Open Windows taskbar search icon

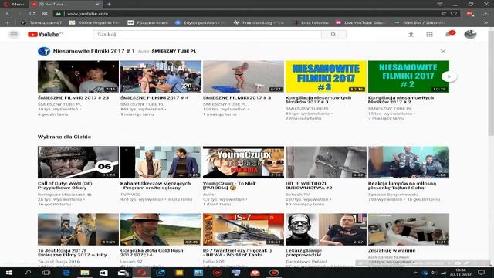coord(28,273)
